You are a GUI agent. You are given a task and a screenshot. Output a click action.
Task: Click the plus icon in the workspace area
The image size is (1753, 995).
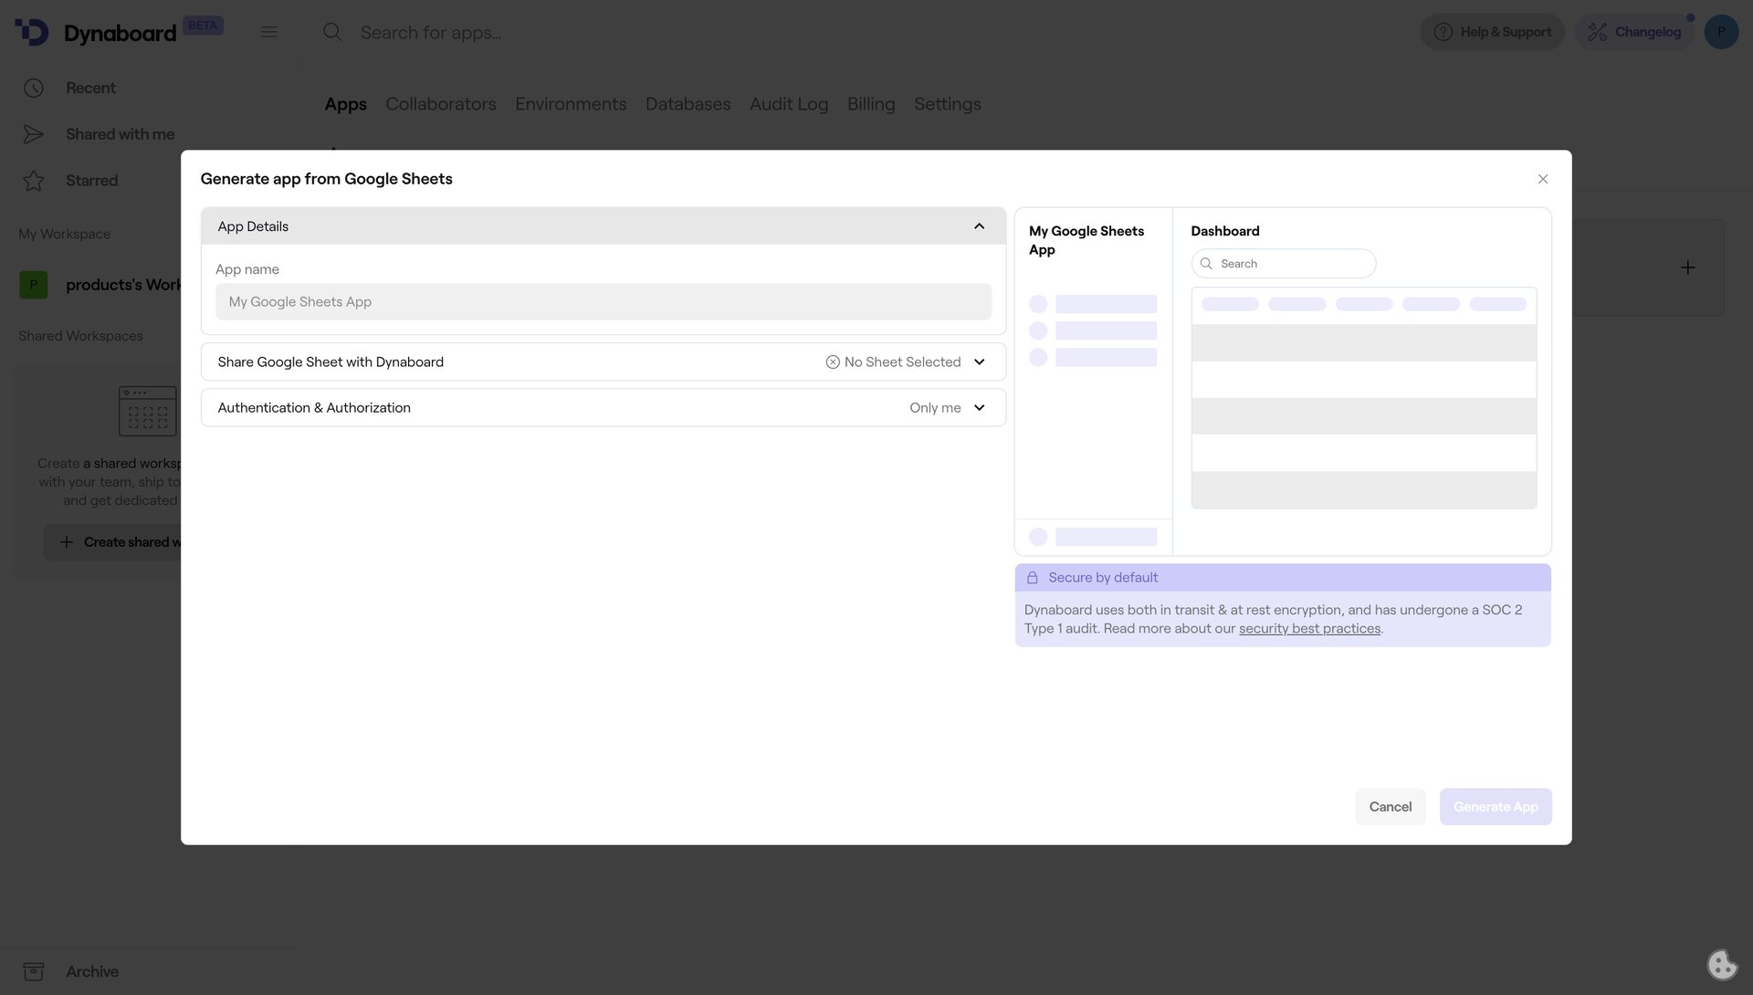[1687, 267]
